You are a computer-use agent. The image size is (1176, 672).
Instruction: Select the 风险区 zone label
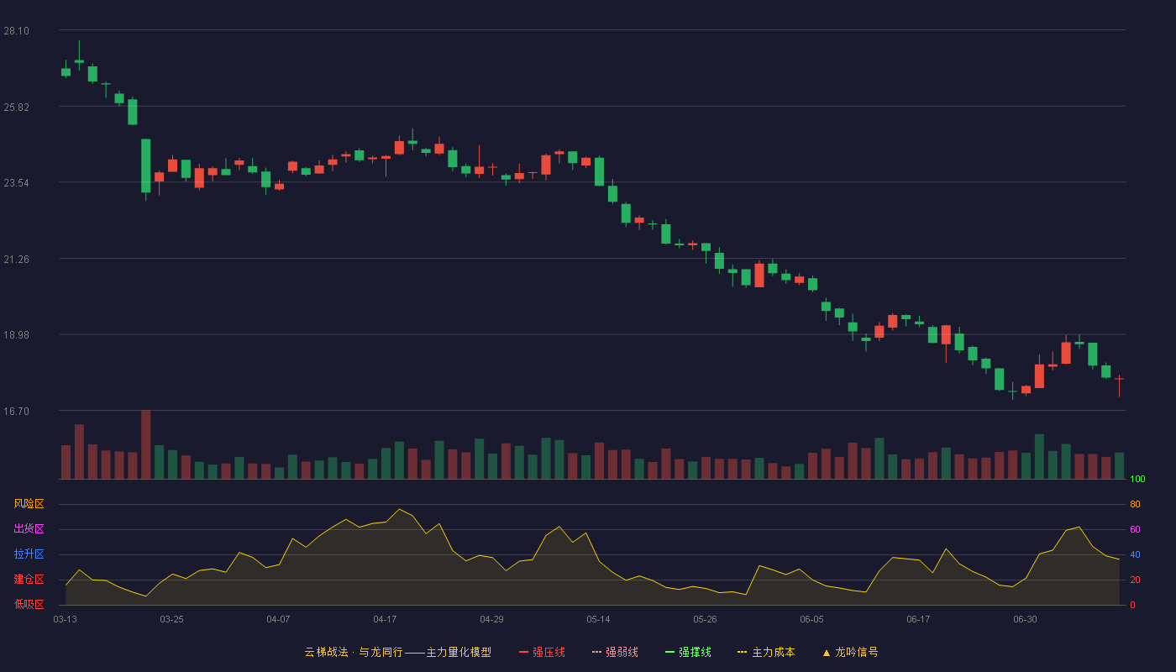29,503
